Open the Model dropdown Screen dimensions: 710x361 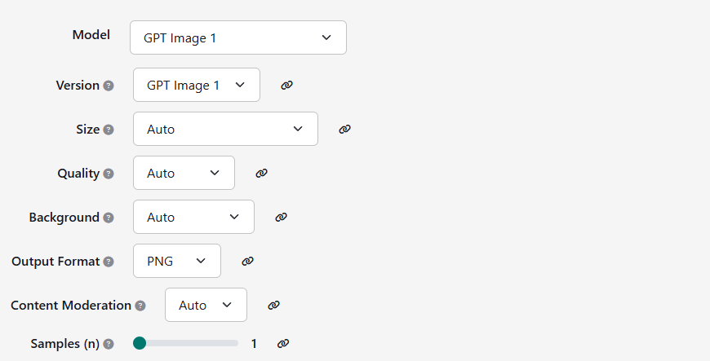[237, 37]
